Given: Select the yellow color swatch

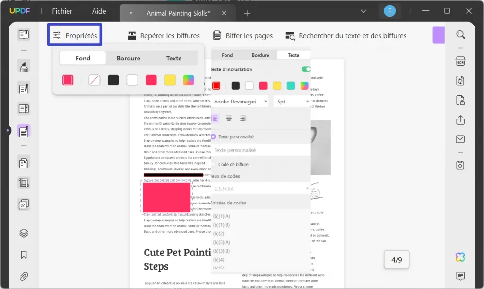Looking at the screenshot, I should click(x=170, y=80).
